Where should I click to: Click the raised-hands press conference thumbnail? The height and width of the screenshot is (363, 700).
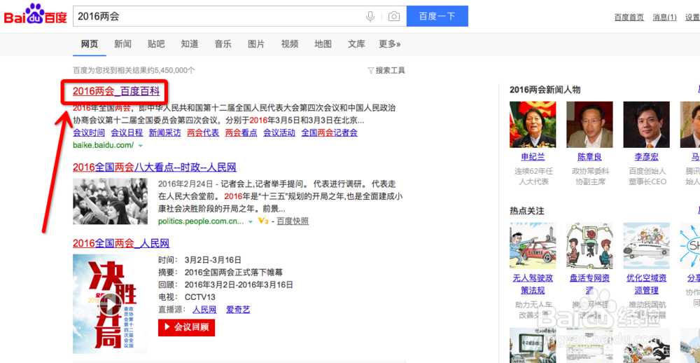tap(111, 201)
